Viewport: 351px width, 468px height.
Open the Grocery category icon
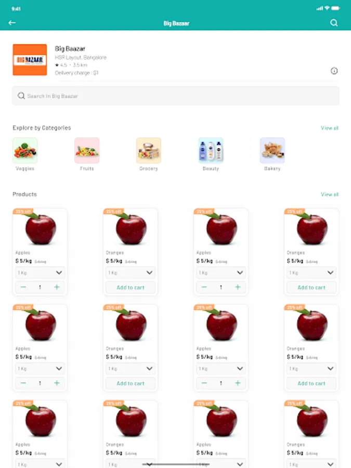(x=149, y=150)
